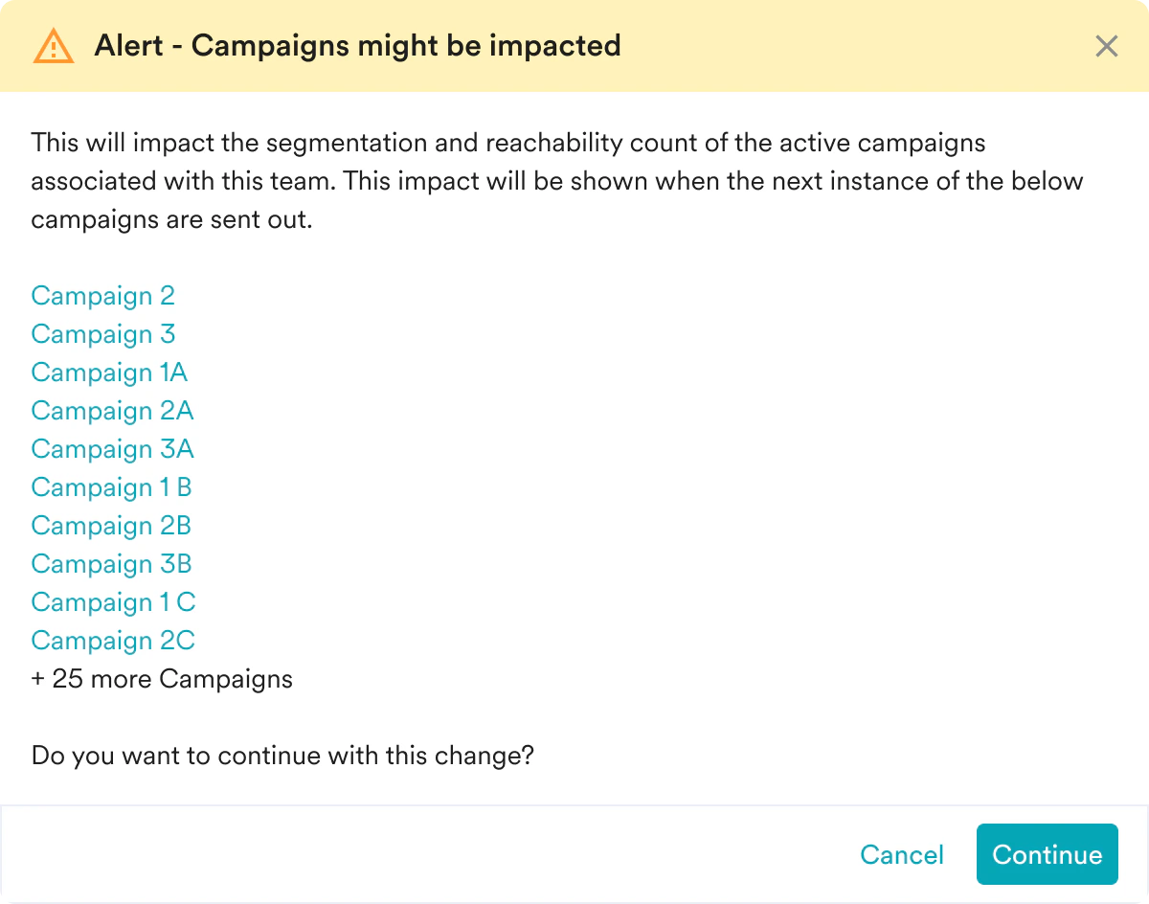Open the Campaign 3 link

102,334
